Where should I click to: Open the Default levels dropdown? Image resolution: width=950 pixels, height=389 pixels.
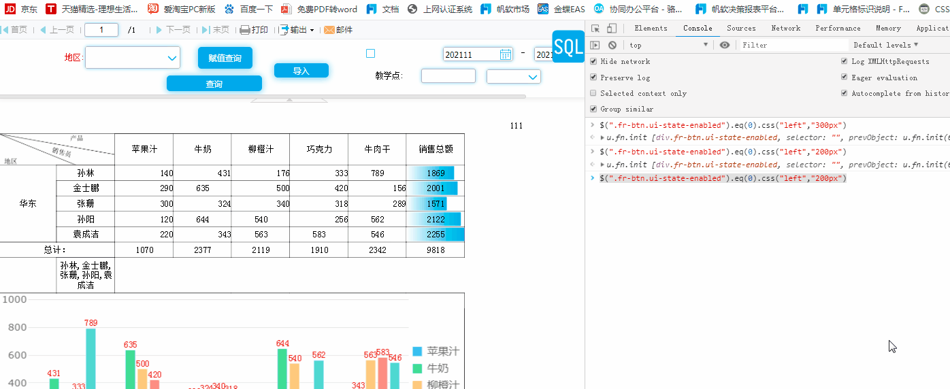(885, 45)
